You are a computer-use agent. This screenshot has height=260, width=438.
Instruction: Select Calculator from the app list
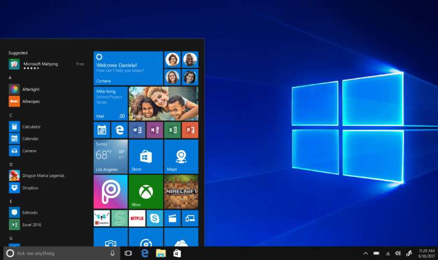[x=31, y=126]
